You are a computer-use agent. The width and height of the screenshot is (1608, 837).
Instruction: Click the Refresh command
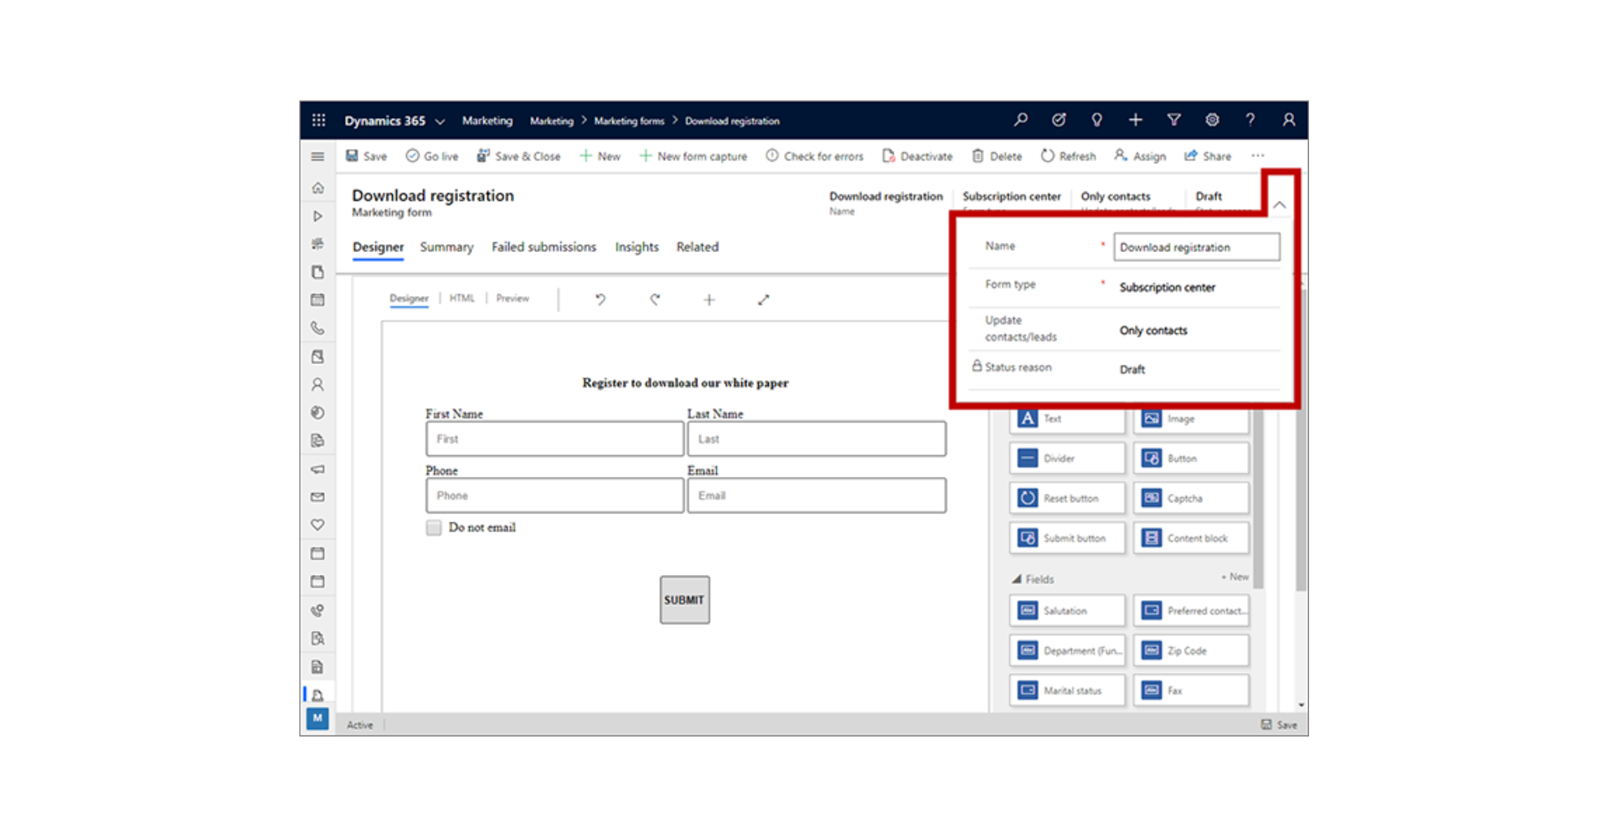point(1068,157)
